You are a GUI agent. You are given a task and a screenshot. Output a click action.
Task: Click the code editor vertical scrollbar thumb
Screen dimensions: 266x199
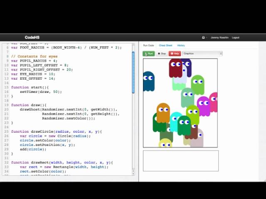(133, 73)
